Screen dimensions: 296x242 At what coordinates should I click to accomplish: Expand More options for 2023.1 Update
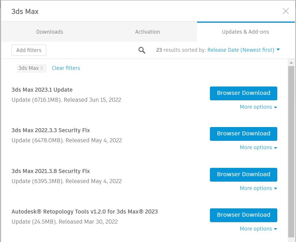click(258, 107)
